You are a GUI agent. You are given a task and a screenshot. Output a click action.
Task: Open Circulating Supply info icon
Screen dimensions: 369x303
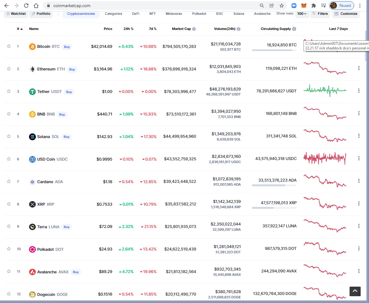294,29
